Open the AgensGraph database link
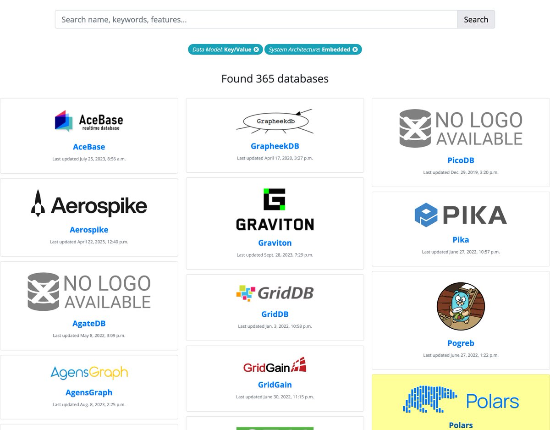 pyautogui.click(x=89, y=393)
